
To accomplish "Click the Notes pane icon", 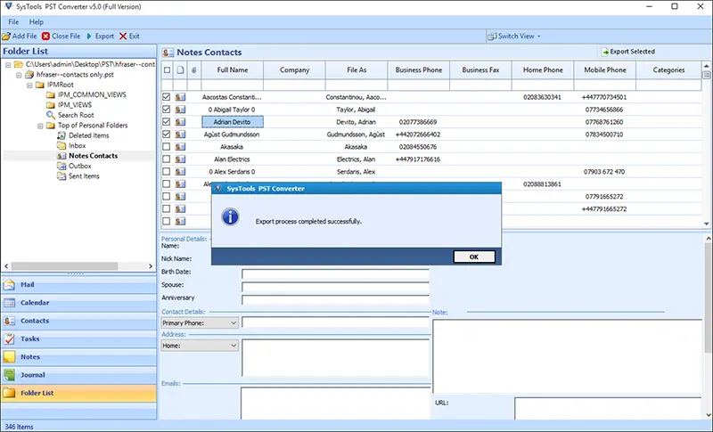I will pyautogui.click(x=10, y=357).
